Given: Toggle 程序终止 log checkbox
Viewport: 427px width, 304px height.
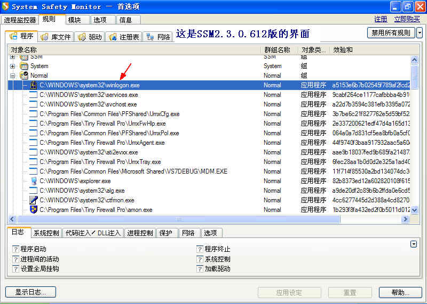Looking at the screenshot, I should 200,249.
